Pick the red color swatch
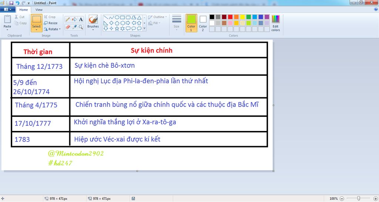Viewport: 379px width, 202px height. (x=230, y=17)
